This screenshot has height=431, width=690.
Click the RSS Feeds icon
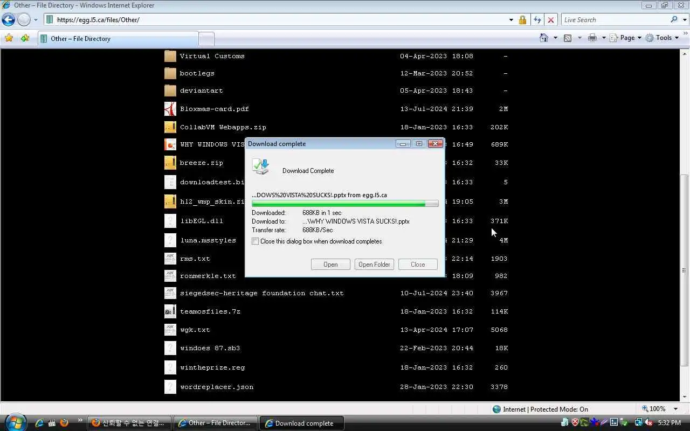568,38
